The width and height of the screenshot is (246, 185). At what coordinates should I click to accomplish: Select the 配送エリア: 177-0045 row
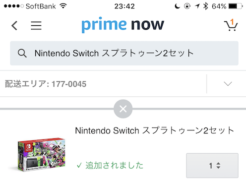[123, 84]
